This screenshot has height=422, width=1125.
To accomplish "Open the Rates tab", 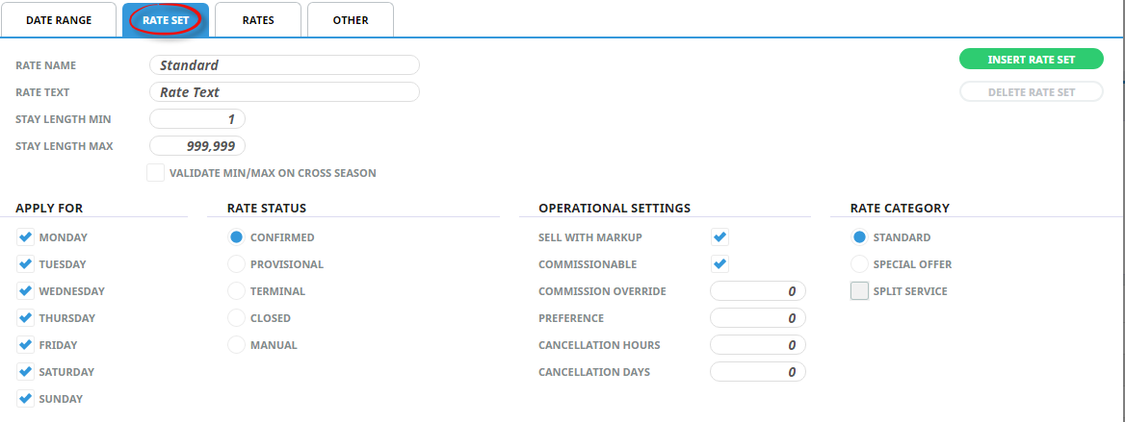I will 258,20.
